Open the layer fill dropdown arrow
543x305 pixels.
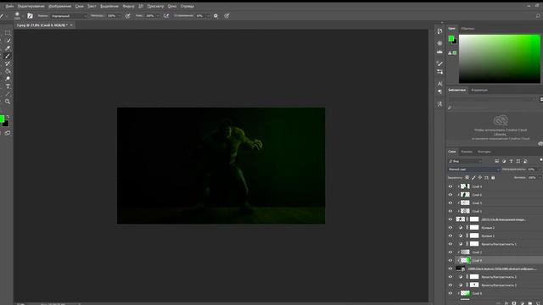click(540, 178)
